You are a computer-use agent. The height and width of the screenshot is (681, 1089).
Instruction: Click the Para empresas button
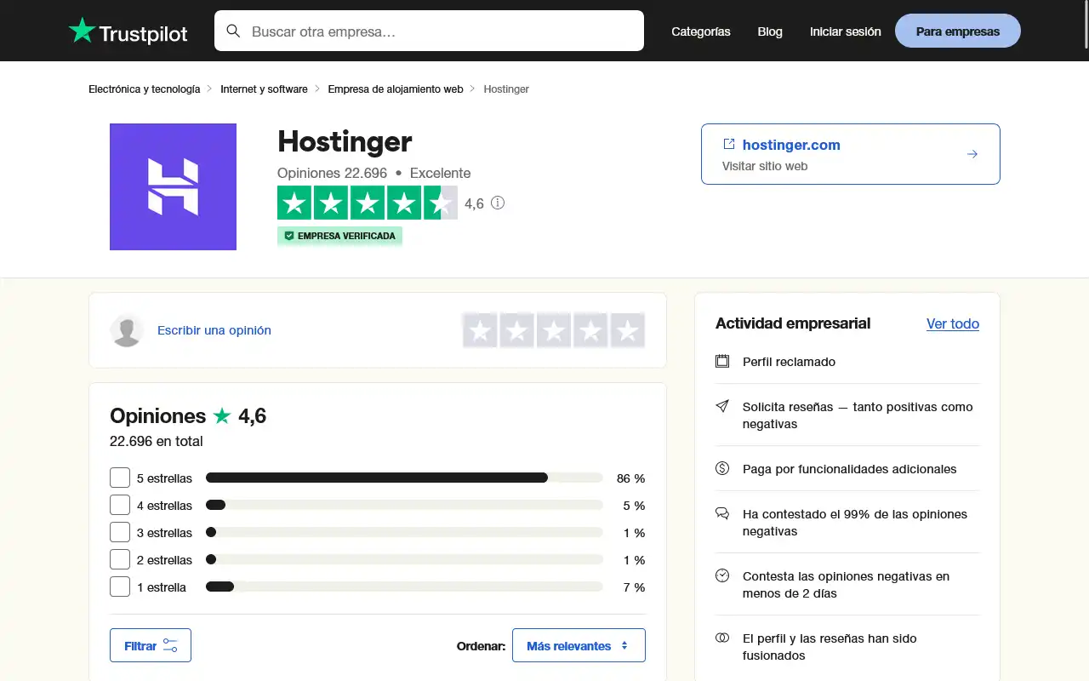click(958, 31)
